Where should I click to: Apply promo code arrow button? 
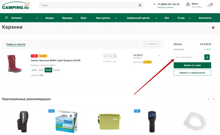(207, 57)
